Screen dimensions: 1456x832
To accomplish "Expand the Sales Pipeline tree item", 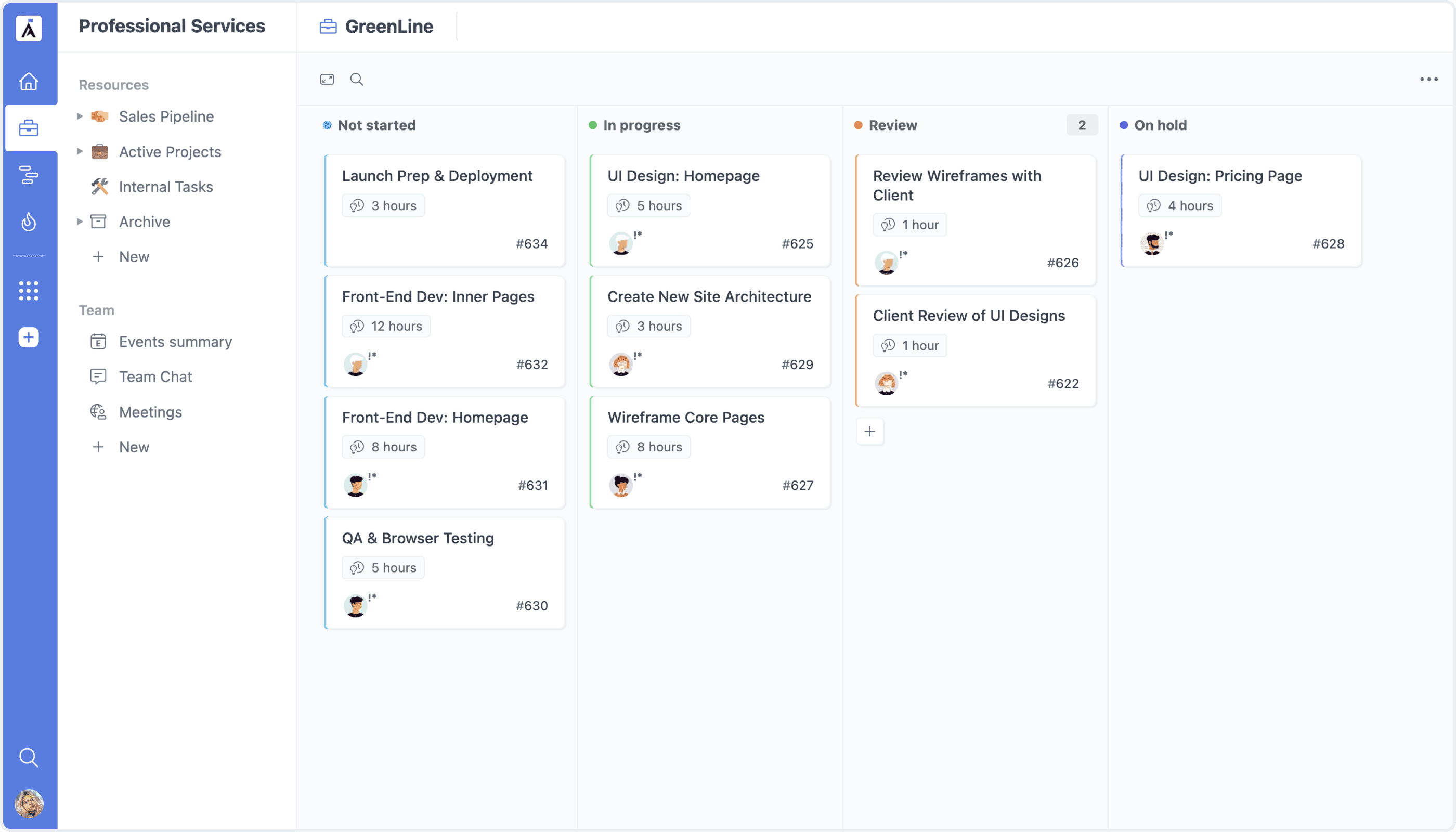I will (x=80, y=116).
